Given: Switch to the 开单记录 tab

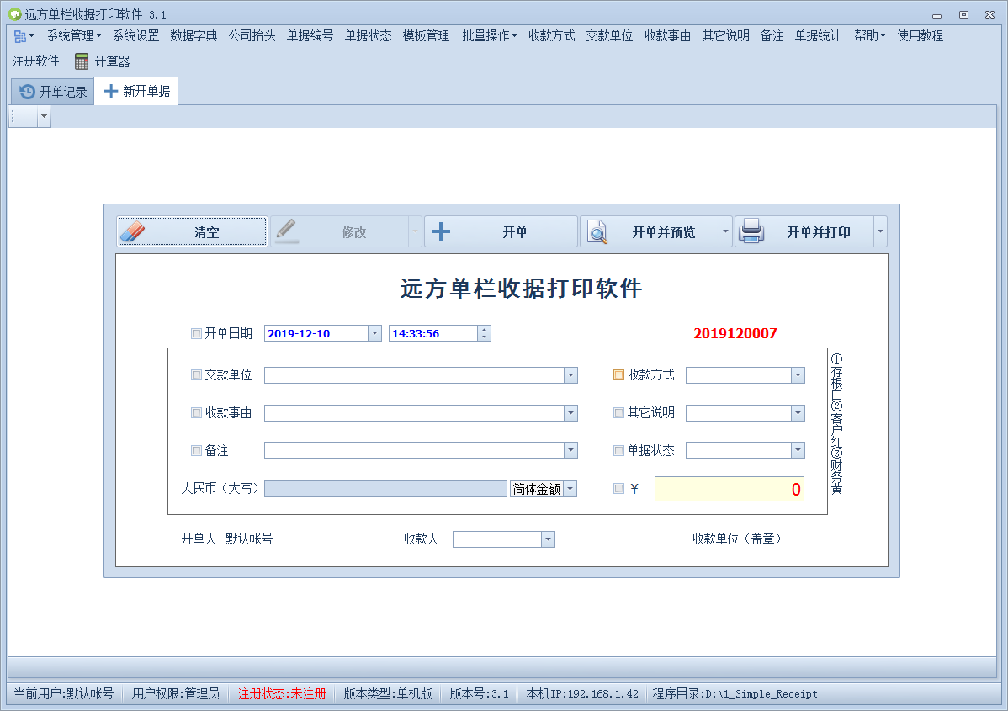Looking at the screenshot, I should pyautogui.click(x=53, y=92).
